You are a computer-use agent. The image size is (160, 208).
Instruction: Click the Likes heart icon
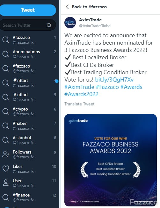click(x=6, y=169)
